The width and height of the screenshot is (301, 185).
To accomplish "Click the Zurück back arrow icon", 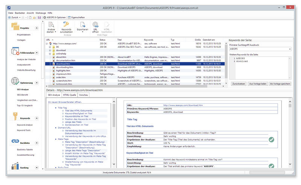I will [x=9, y=17].
